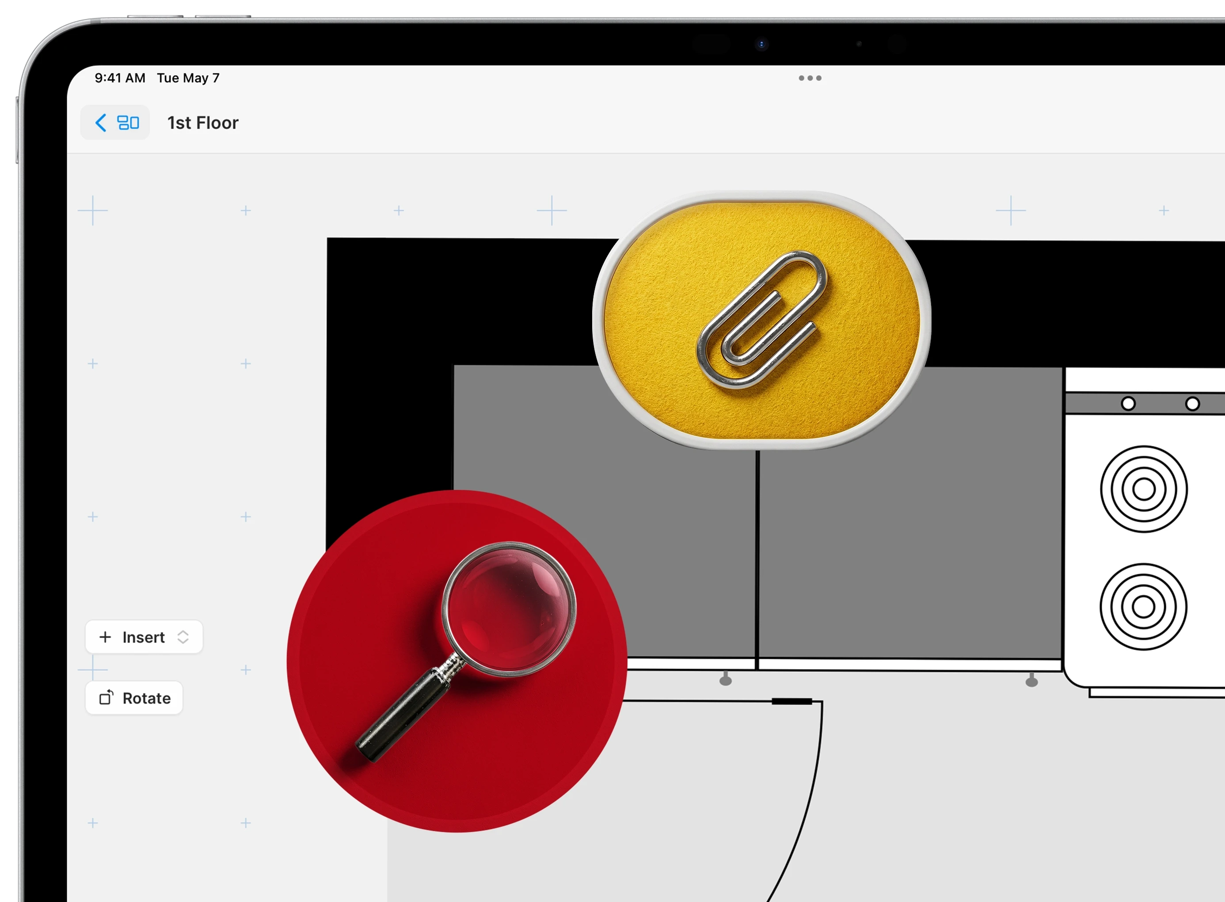
Task: Click the 1st Floor title
Action: (203, 123)
